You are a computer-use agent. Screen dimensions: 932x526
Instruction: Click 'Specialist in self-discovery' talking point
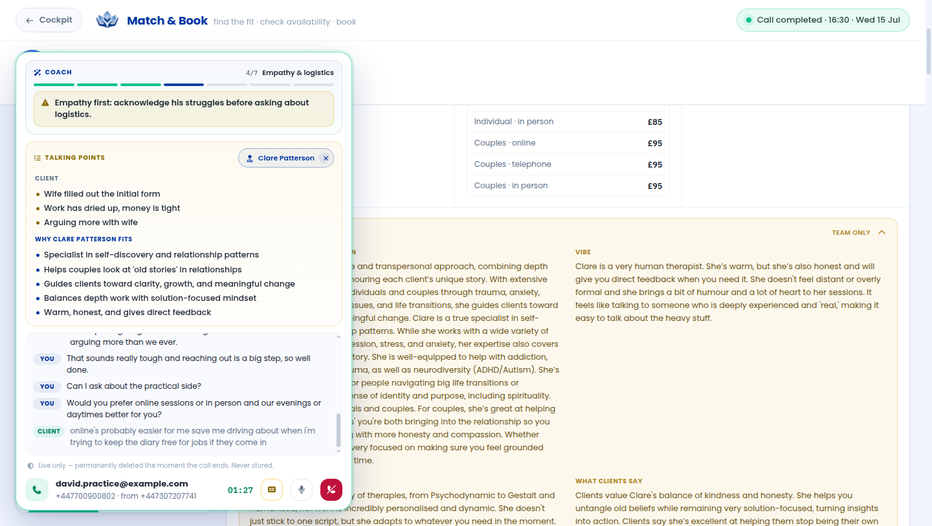tap(151, 255)
